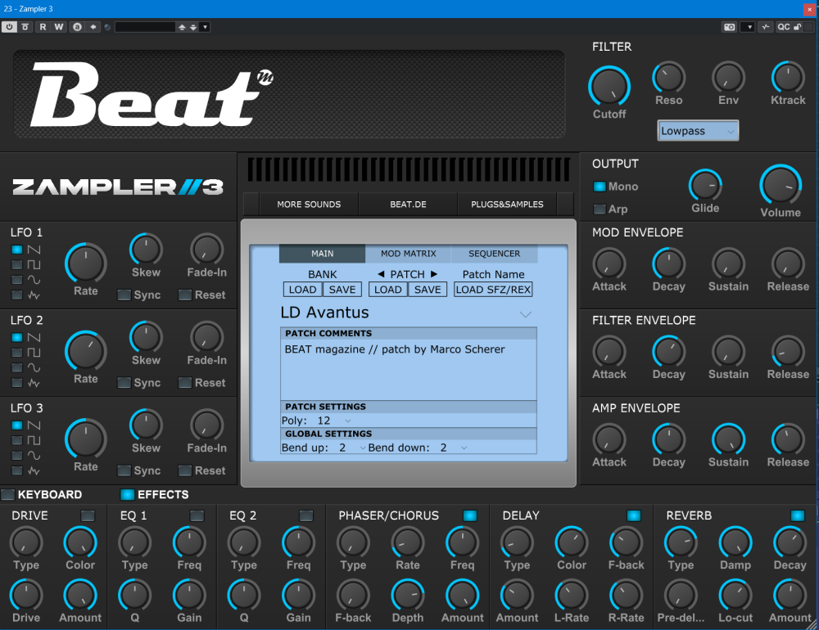This screenshot has width=819, height=630.
Task: Select random noise waveform for LFO 3
Action: click(x=17, y=470)
